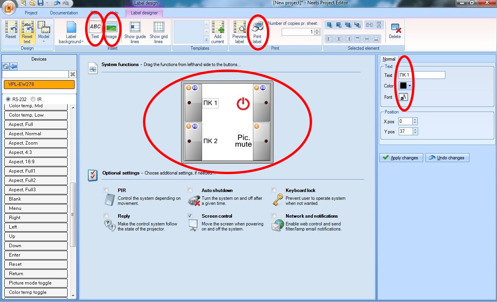The height and width of the screenshot is (302, 497).
Task: Uncheck the Screen control checkbox
Action: (x=190, y=215)
